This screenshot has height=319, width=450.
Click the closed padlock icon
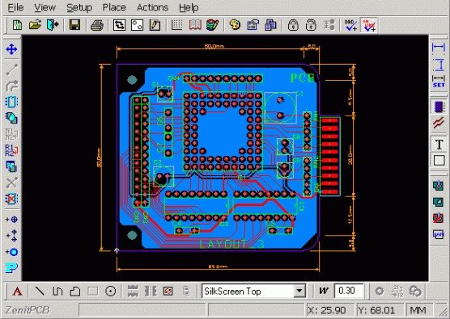(293, 25)
